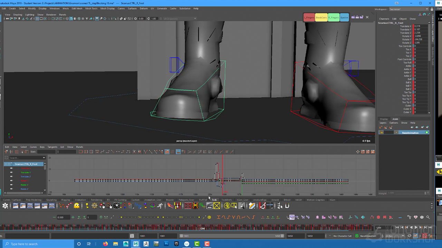
Task: Click the clapperboard icon on shelf
Action: (209, 206)
